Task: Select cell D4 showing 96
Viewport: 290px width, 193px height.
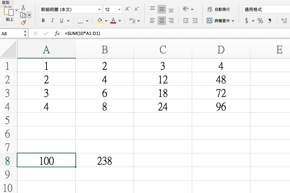Action: [221, 106]
